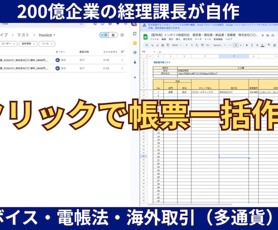
Task: Click the undo icon in Sheets
Action: pyautogui.click(x=152, y=45)
